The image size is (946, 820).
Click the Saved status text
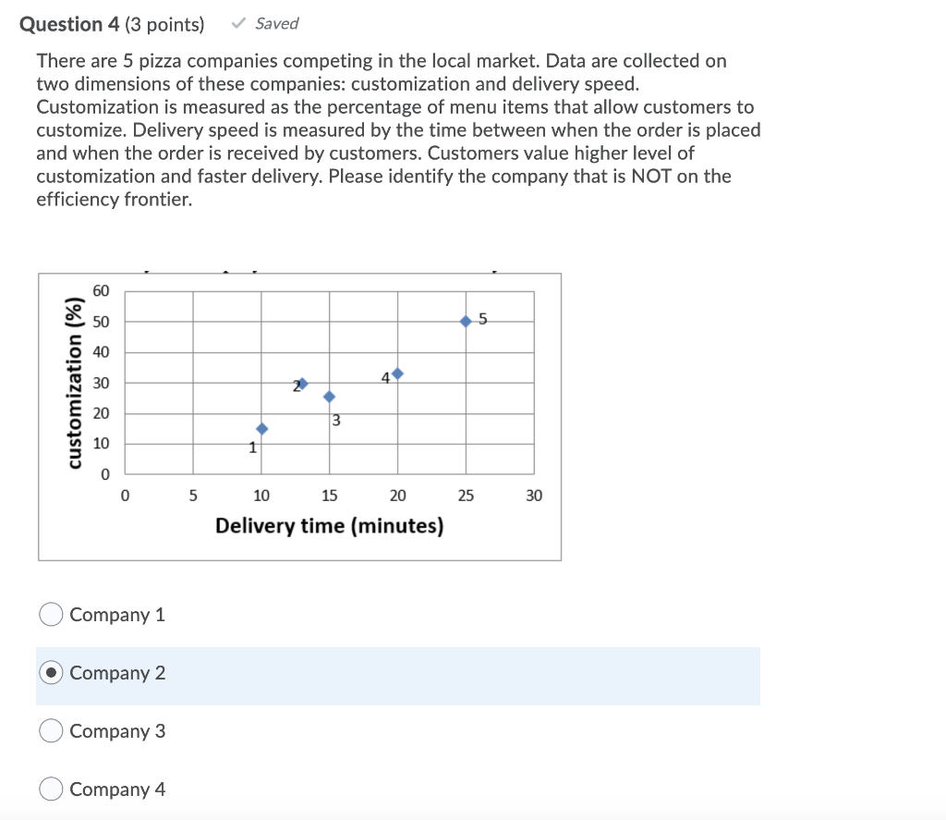(x=275, y=23)
